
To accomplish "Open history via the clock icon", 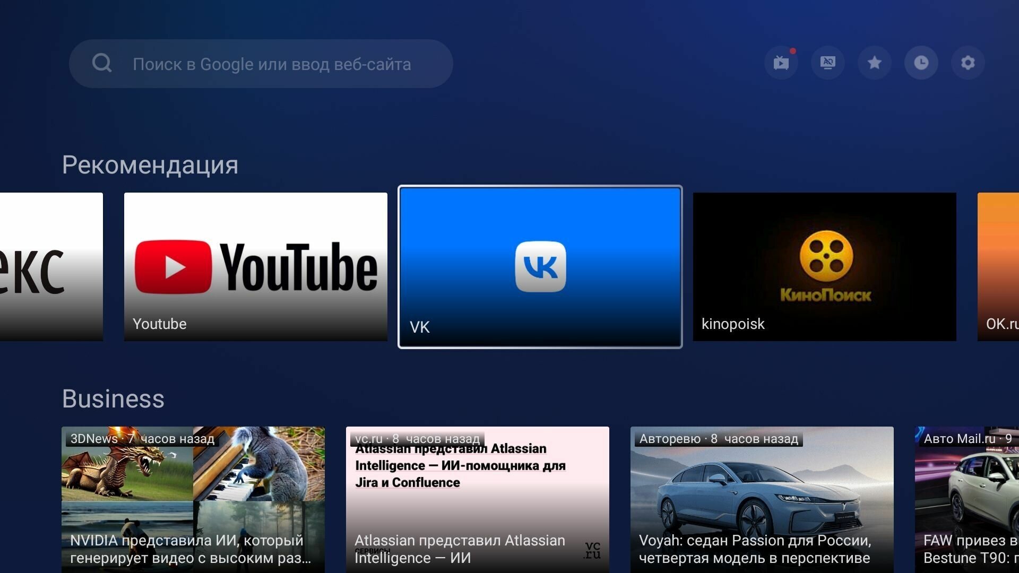I will pos(921,63).
